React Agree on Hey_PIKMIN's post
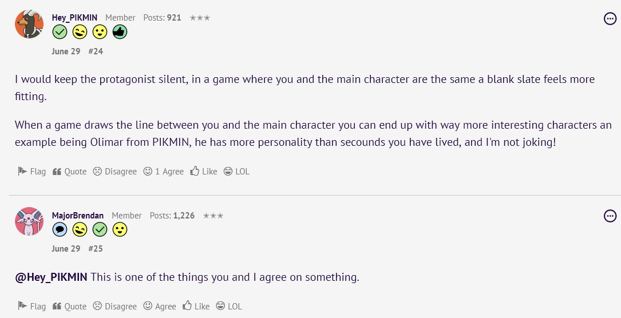This screenshot has width=621, height=318. click(164, 171)
